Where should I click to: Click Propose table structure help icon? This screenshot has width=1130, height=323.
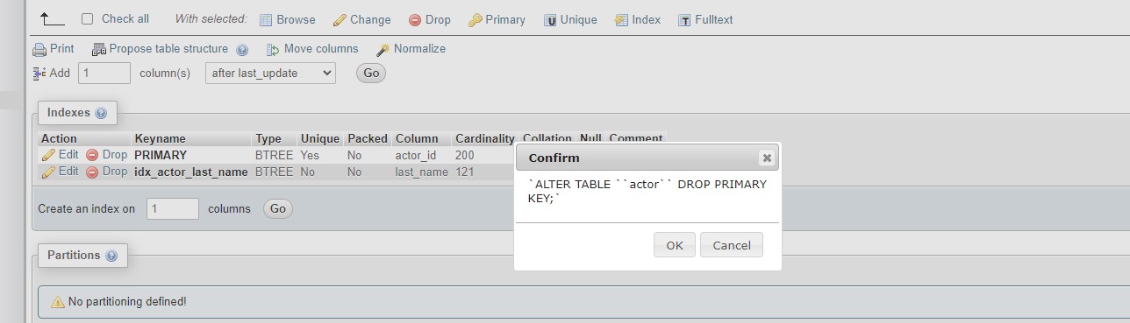242,50
